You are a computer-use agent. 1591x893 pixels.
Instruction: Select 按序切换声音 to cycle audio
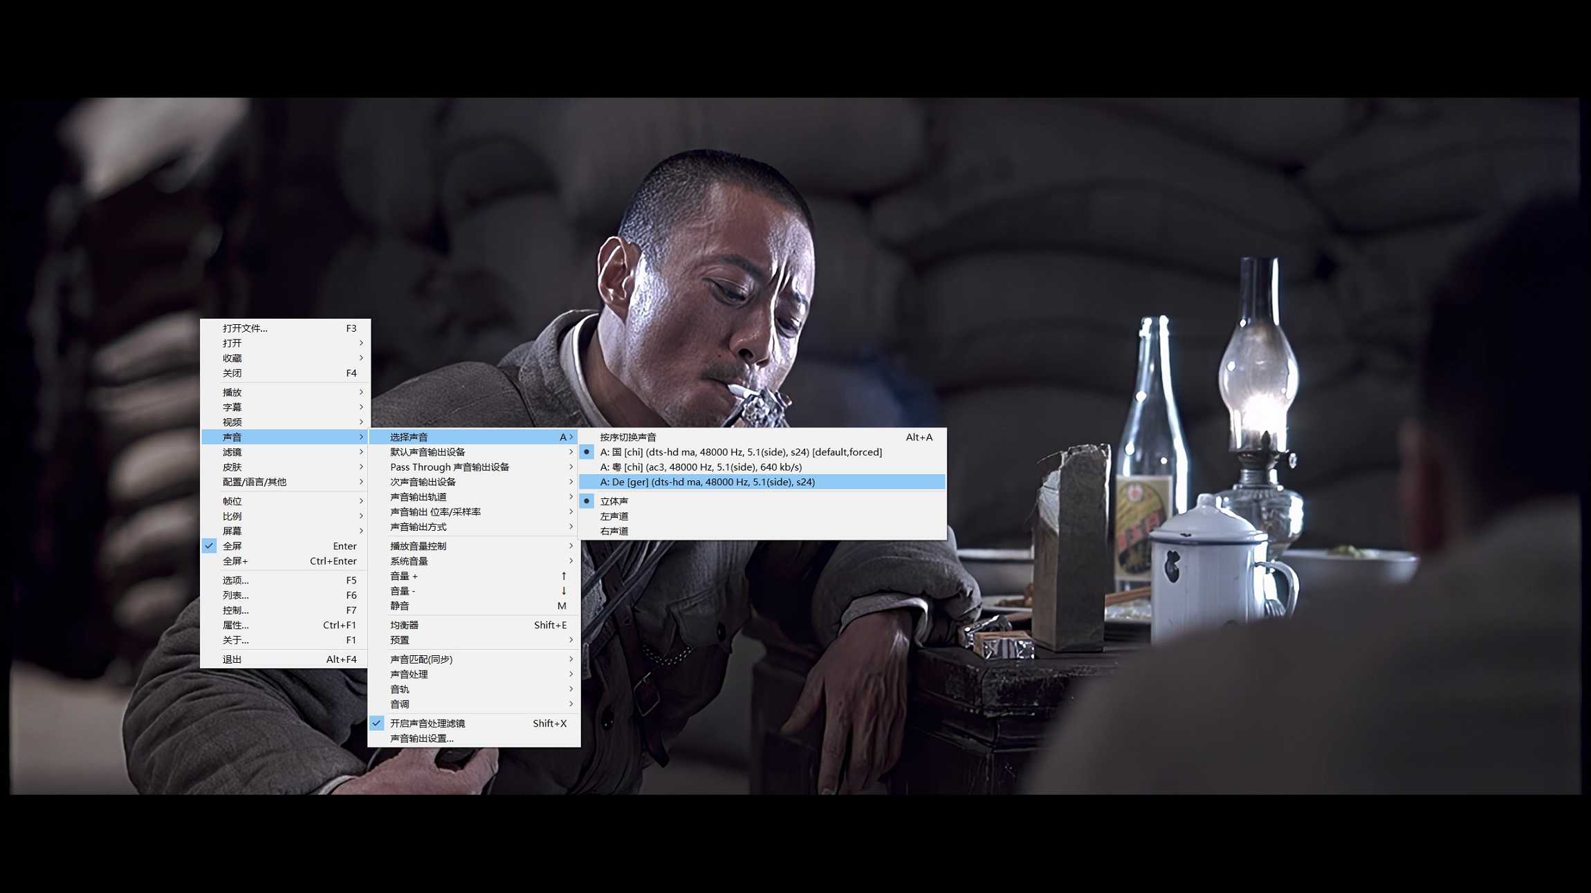(x=762, y=437)
